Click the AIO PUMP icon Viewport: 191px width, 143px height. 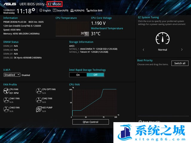click(x=39, y=109)
